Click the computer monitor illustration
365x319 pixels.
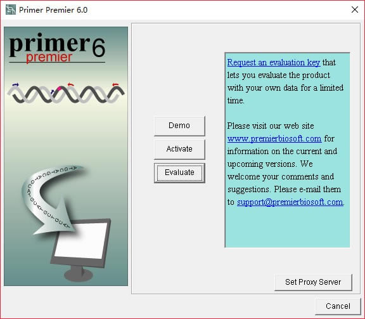click(x=80, y=250)
